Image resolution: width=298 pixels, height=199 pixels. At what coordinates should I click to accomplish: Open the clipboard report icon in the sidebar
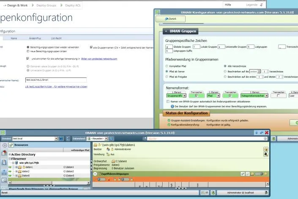pyautogui.click(x=4, y=162)
